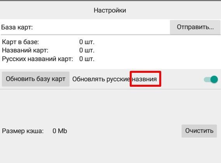This screenshot has width=221, height=163.
Task: Click the Карт в базе: label
Action: [20, 42]
